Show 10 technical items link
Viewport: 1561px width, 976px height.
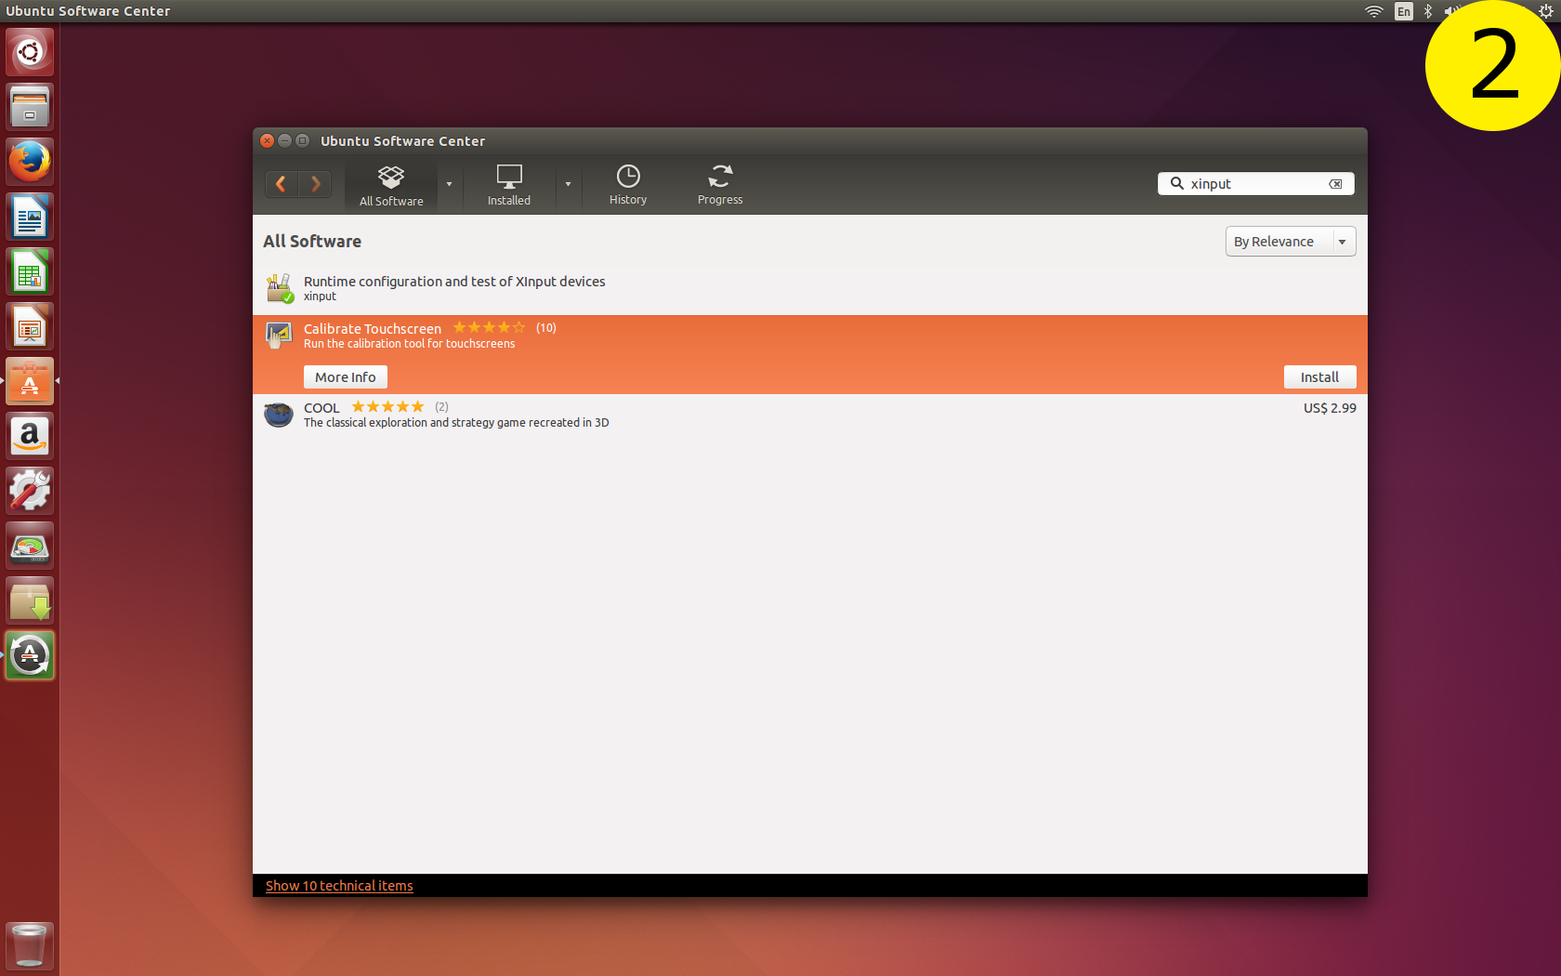[x=339, y=886]
